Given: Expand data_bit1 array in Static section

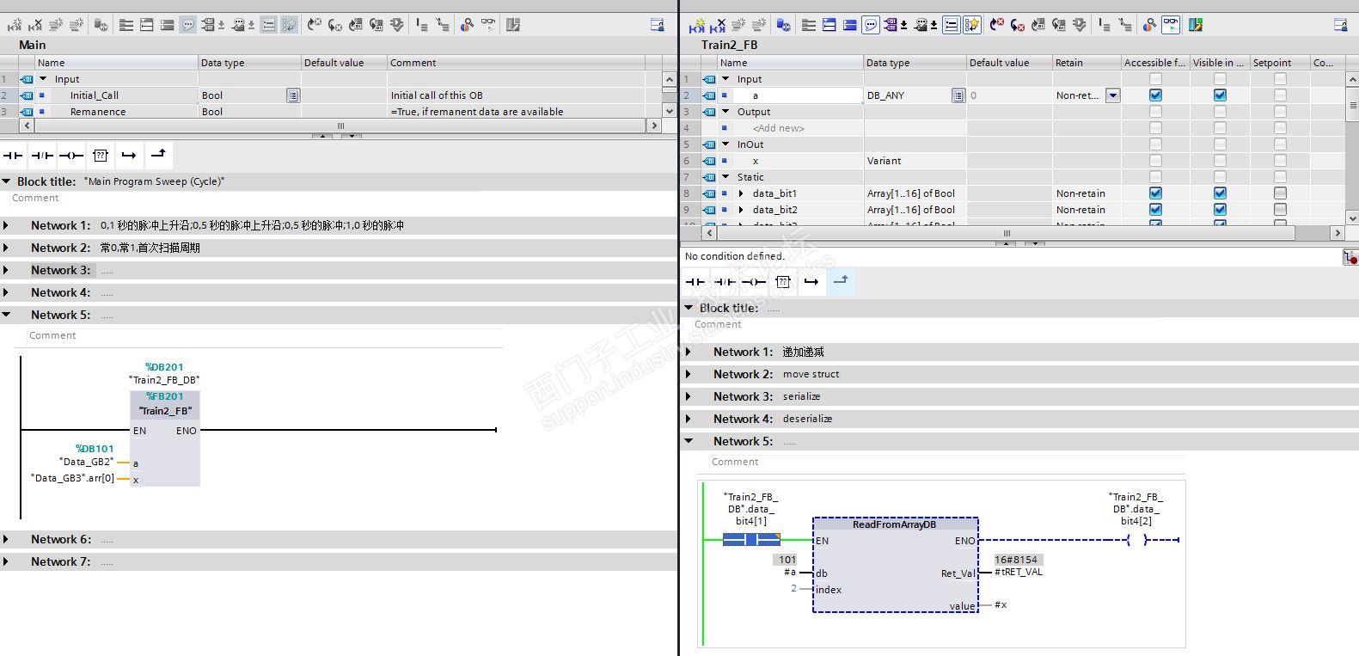Looking at the screenshot, I should coord(741,193).
